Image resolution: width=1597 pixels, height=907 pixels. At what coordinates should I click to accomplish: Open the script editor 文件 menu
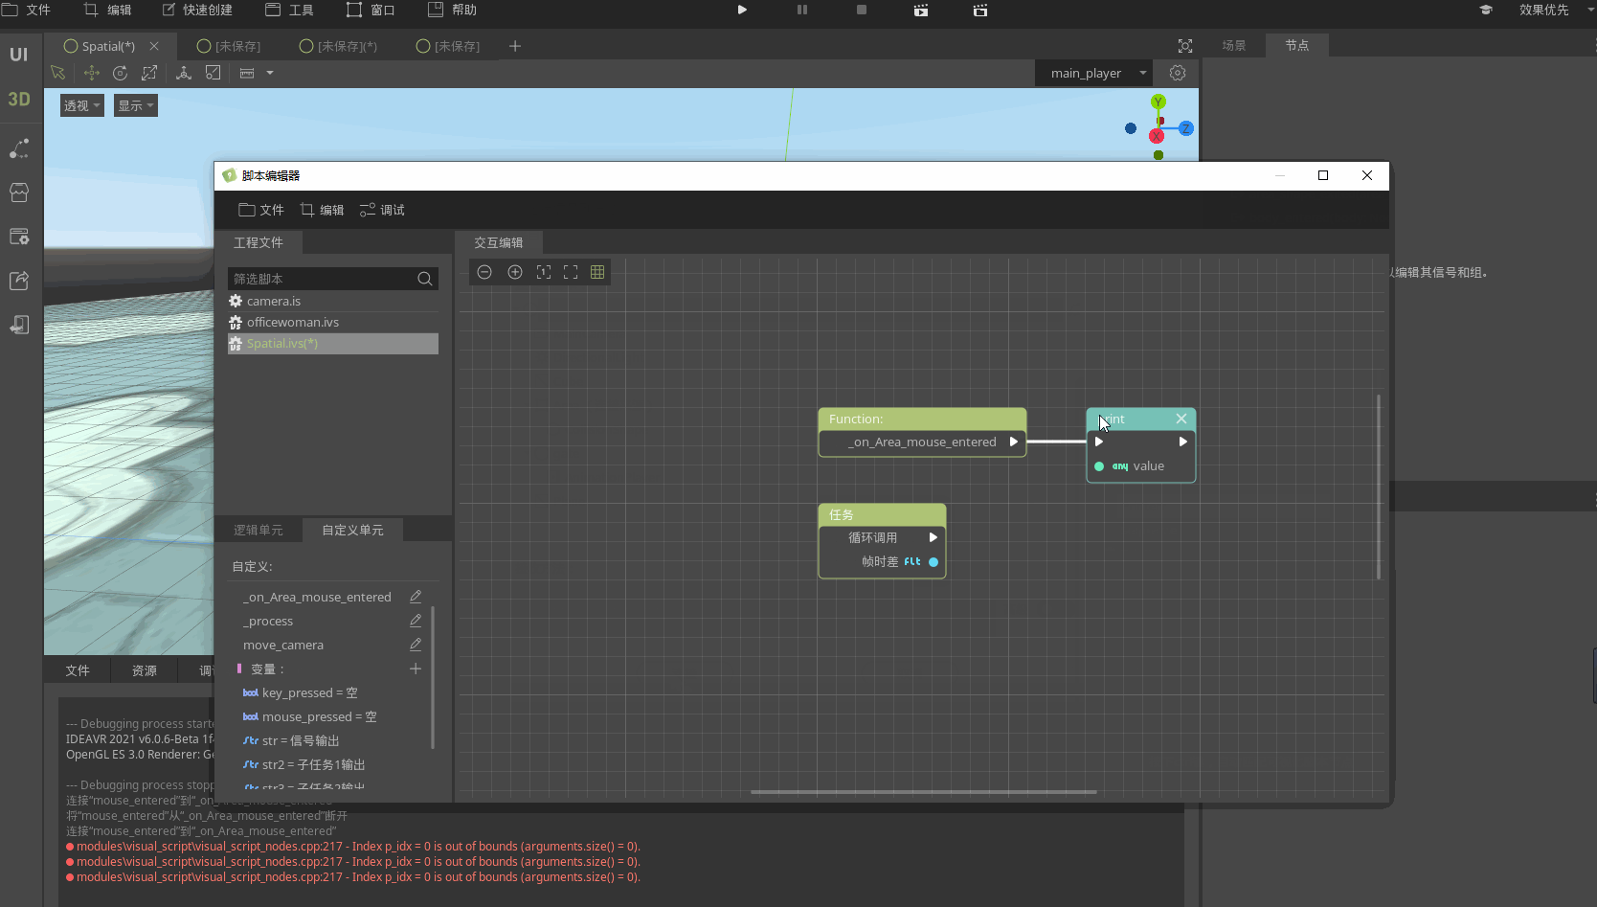[261, 210]
